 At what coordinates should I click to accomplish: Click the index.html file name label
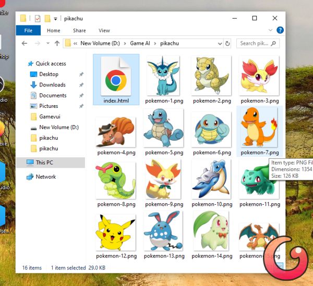(116, 101)
